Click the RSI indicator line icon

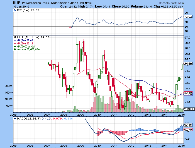click(x=15, y=10)
